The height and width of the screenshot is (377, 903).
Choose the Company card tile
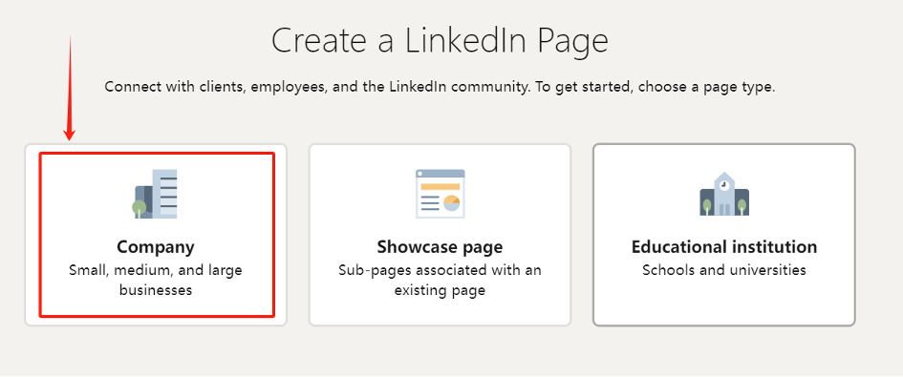pos(156,235)
